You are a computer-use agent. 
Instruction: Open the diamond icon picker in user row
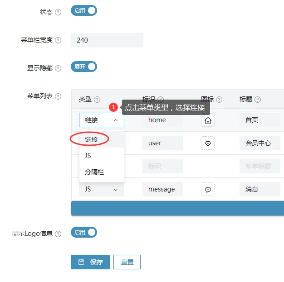208,143
